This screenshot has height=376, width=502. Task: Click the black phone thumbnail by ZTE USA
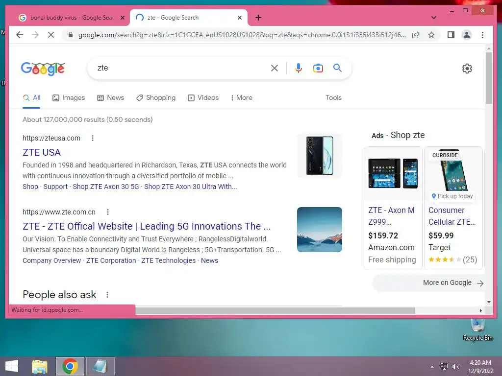(320, 156)
